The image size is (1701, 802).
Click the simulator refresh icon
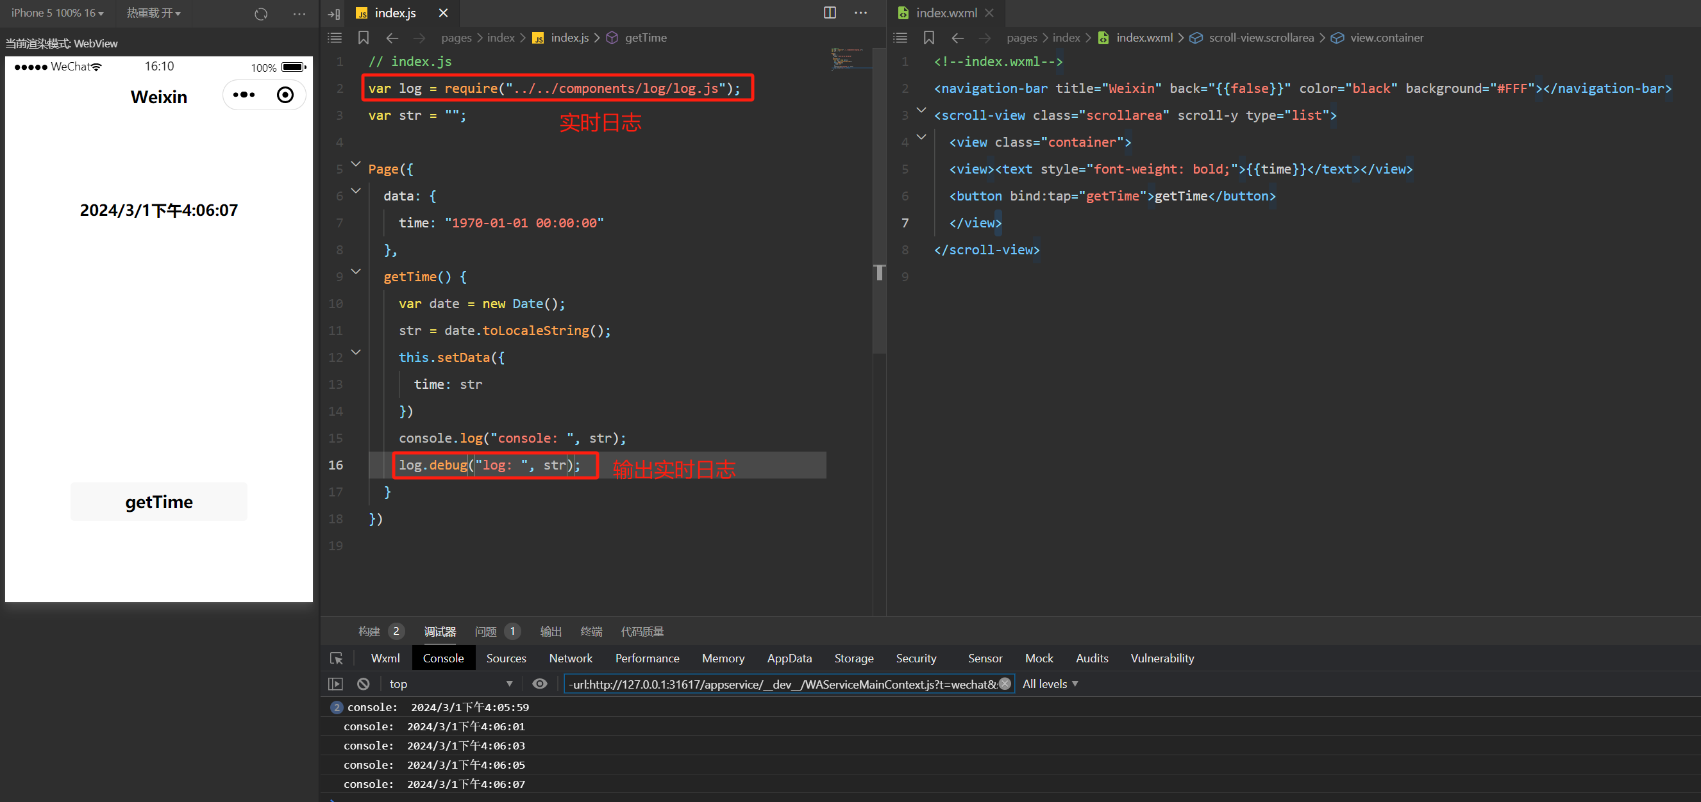click(261, 14)
